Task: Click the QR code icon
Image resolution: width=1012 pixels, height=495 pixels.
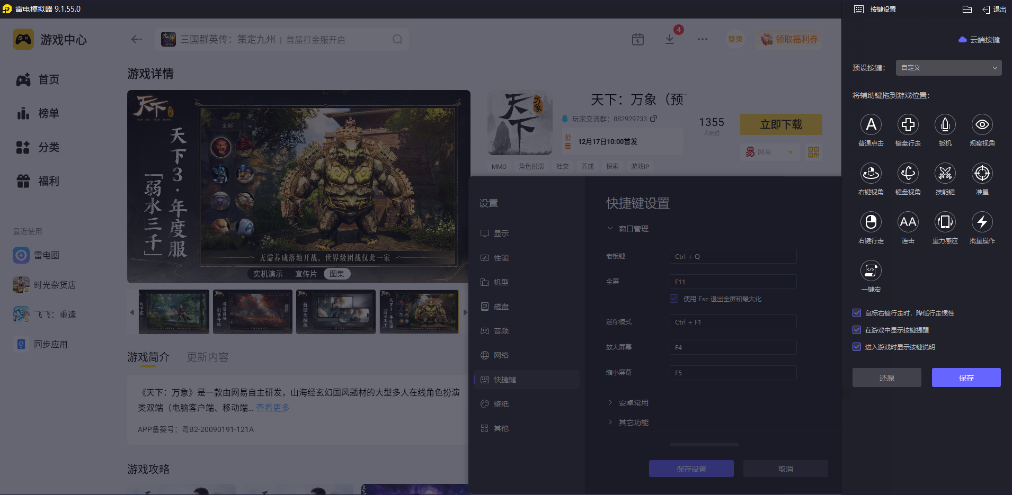Action: pyautogui.click(x=813, y=152)
